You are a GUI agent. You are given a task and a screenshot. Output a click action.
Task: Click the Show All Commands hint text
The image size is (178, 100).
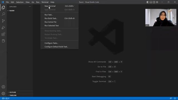coord(97,62)
